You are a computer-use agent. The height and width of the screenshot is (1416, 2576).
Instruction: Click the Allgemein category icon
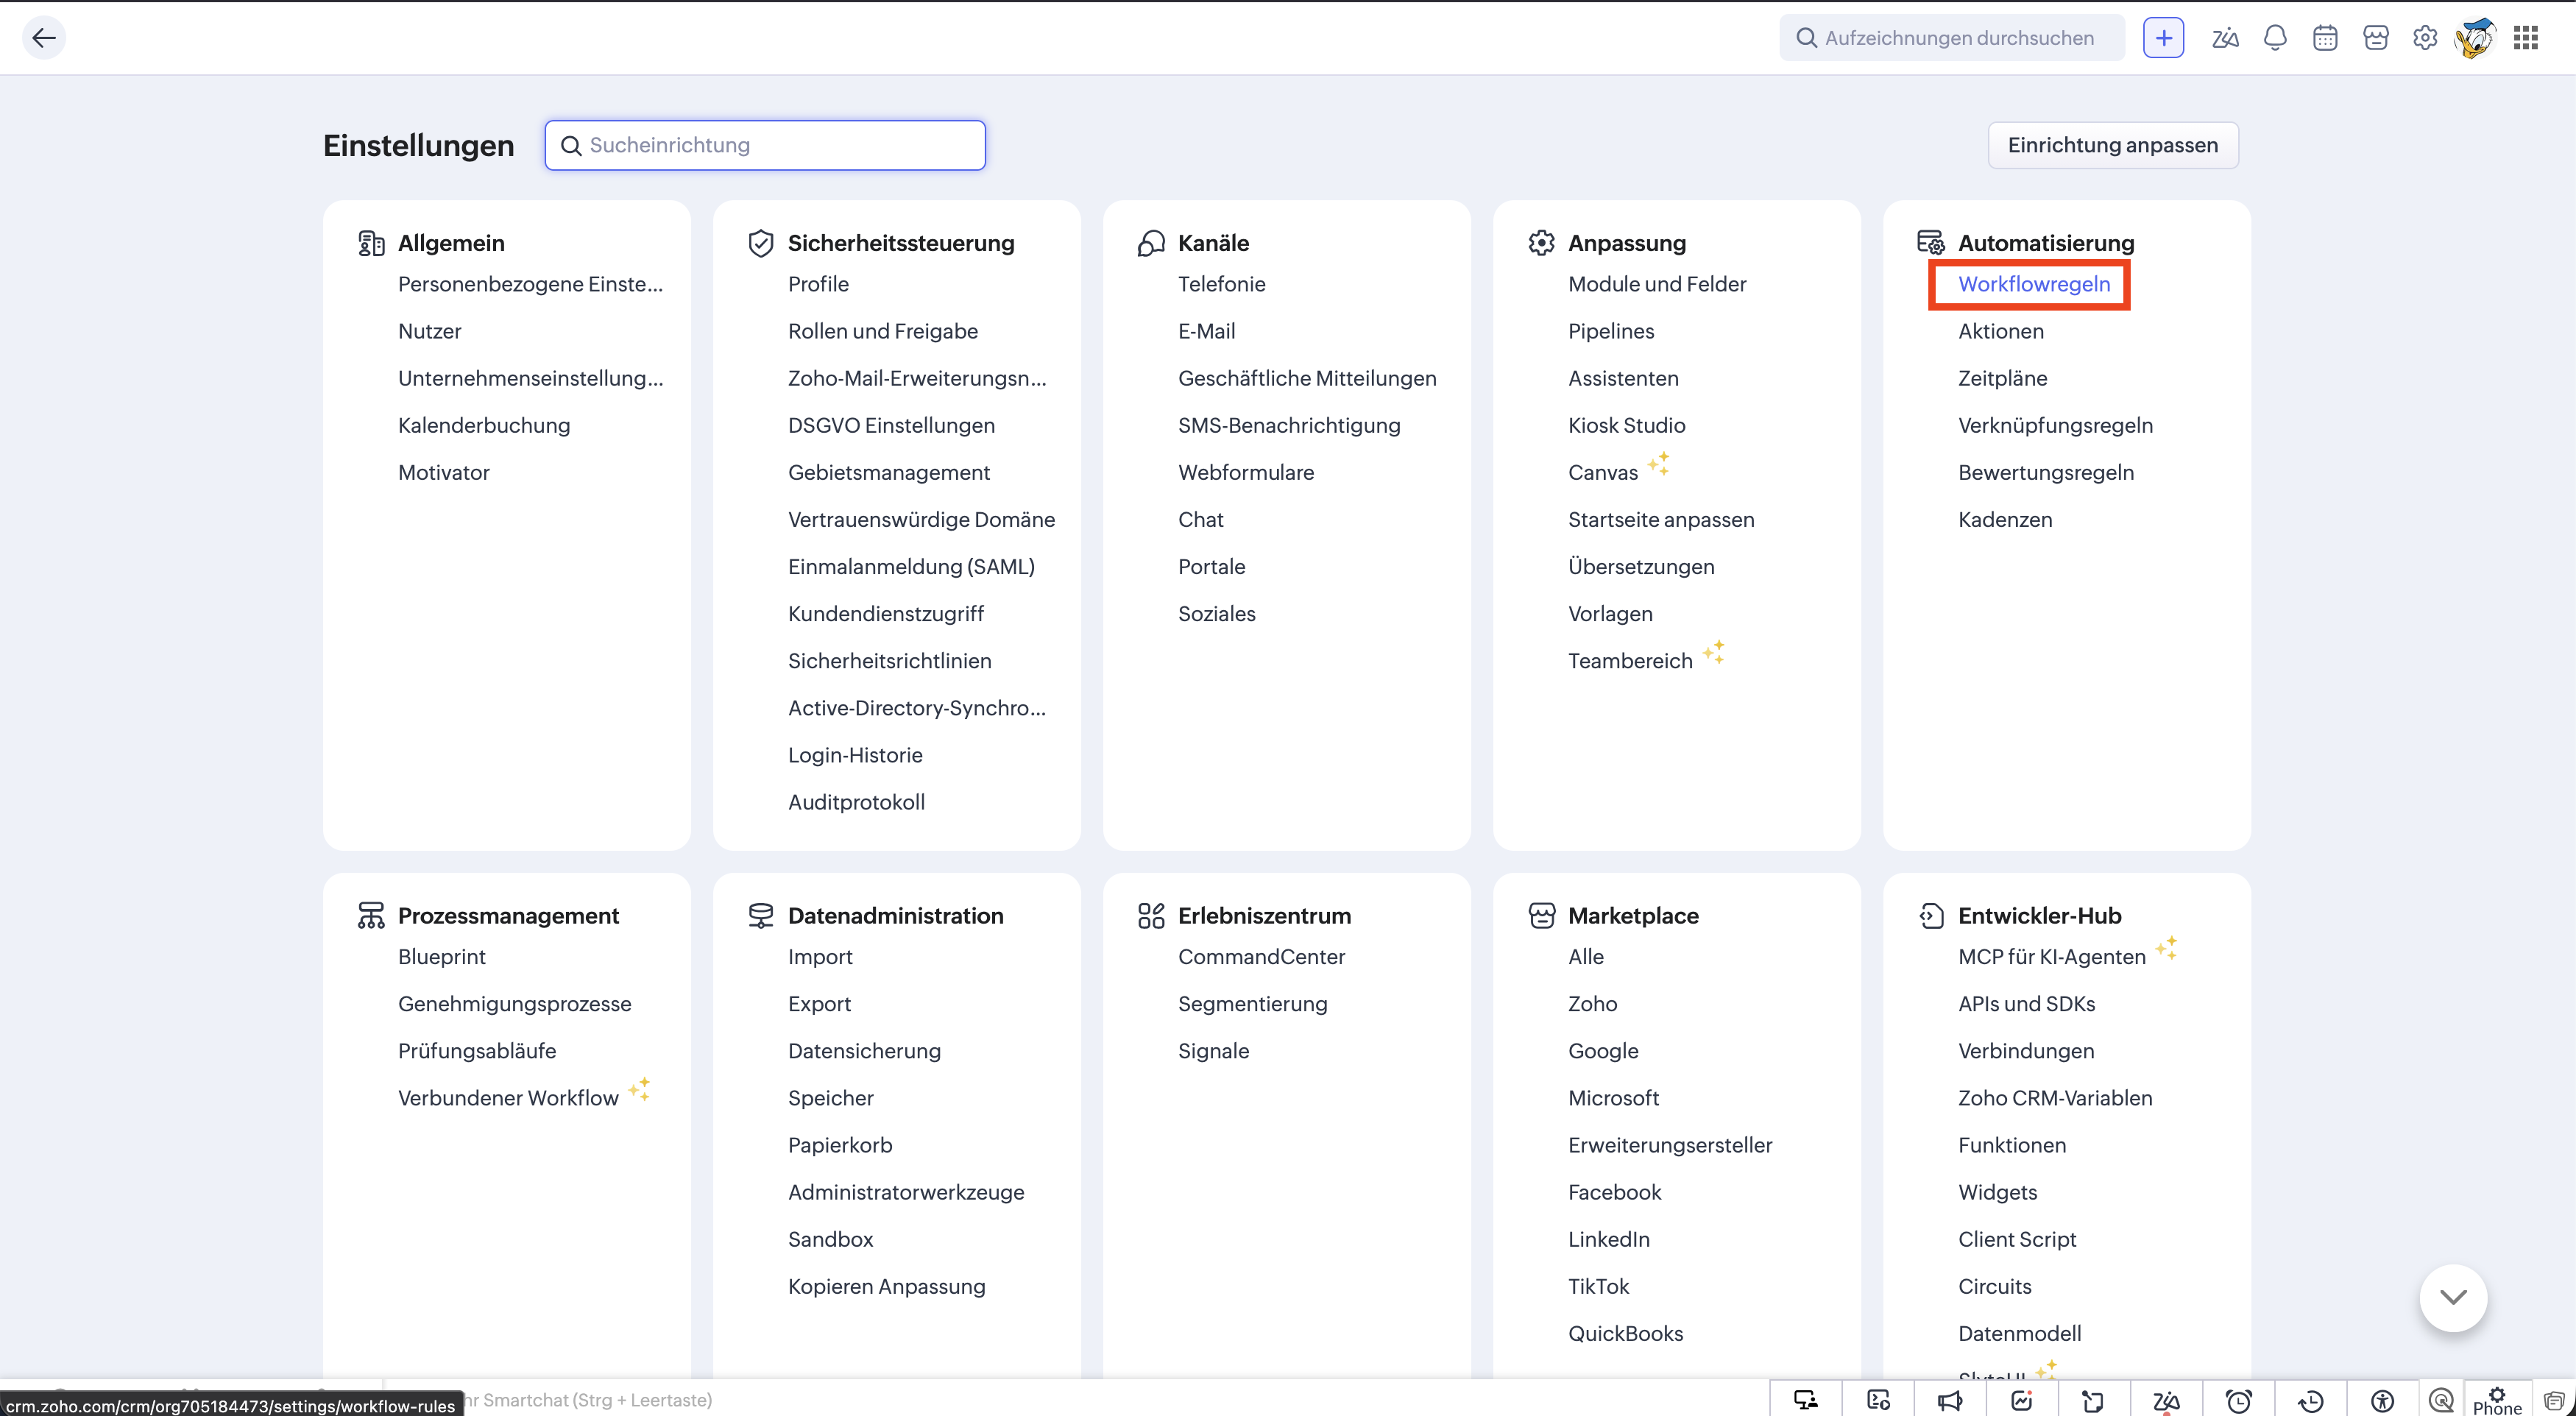(x=371, y=243)
